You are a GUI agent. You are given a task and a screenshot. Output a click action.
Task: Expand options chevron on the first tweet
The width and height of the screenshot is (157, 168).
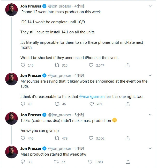(150, 6)
